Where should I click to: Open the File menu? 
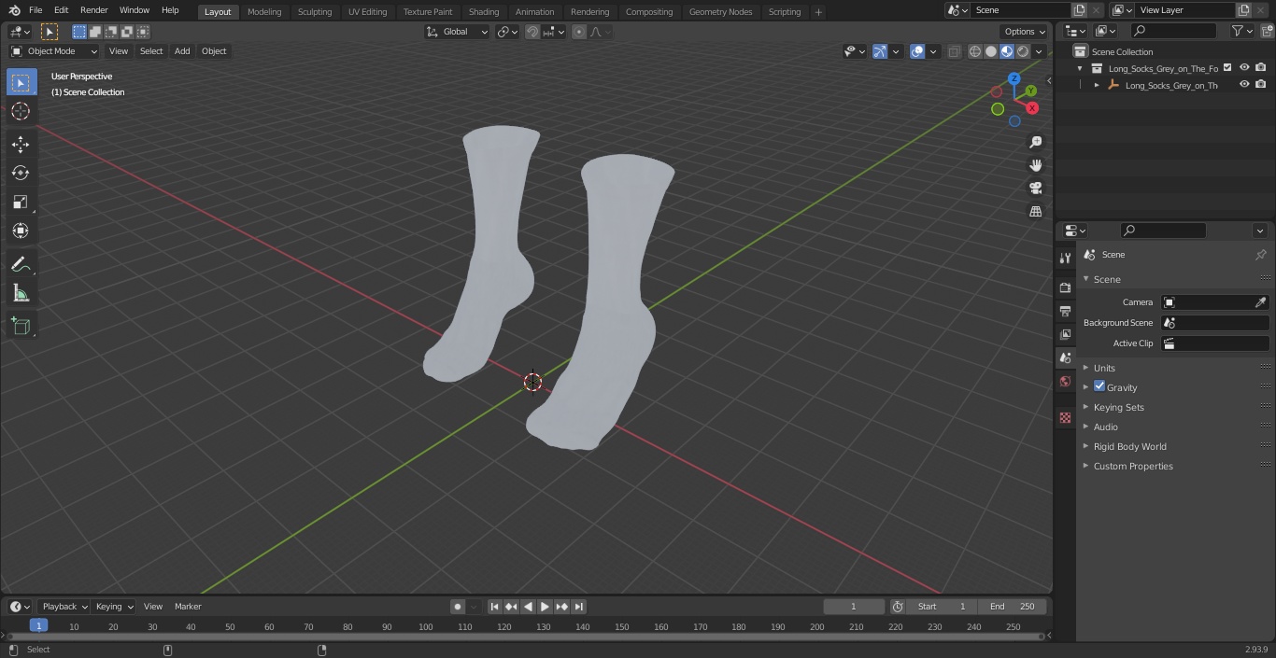35,10
